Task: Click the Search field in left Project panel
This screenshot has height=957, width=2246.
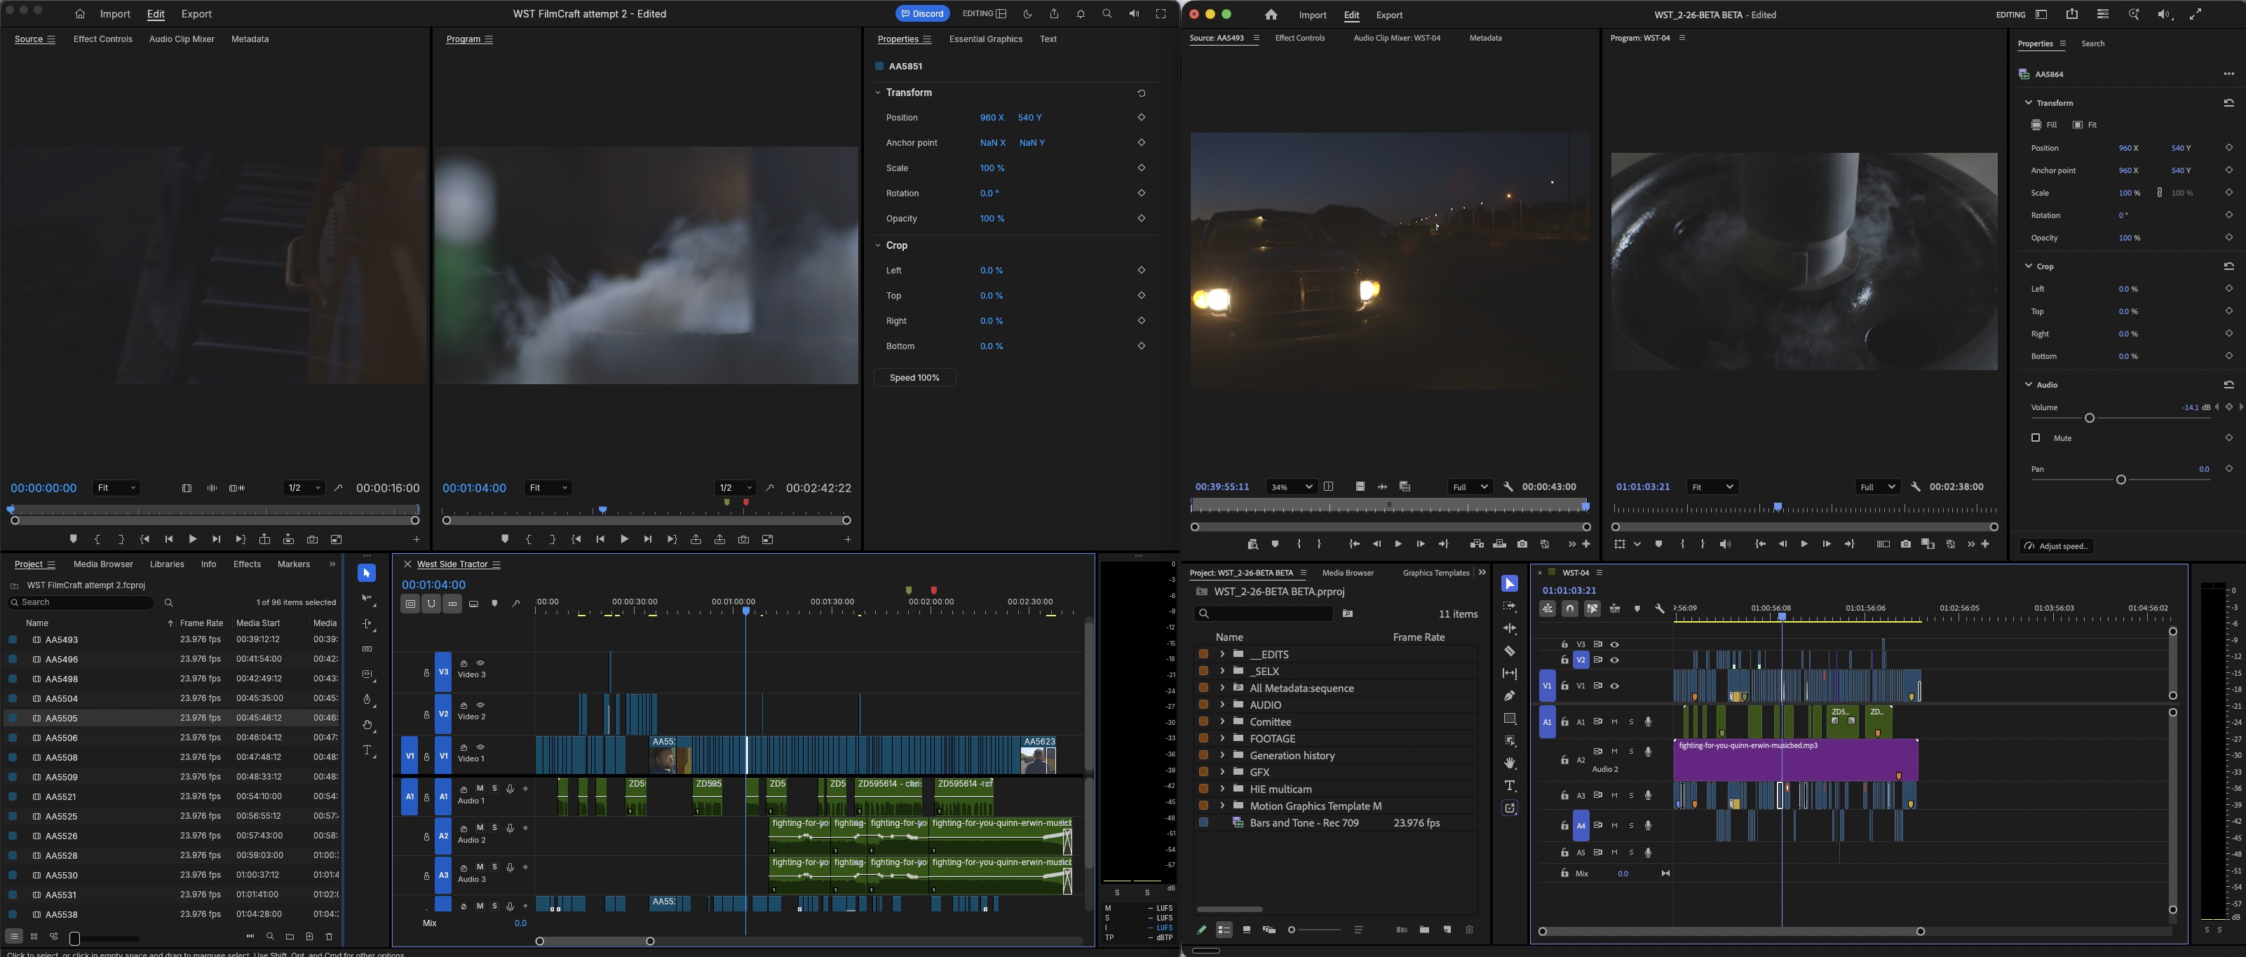Action: point(80,602)
